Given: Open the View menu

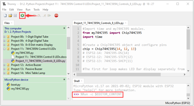Looking at the screenshot, I should 20,10.
